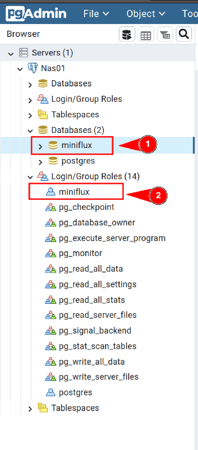Viewport: 198px width, 450px height.
Task: Select the pg_read_all_settings role
Action: point(97,285)
